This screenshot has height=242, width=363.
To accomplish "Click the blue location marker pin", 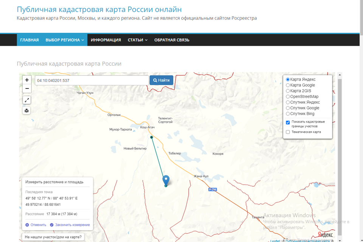I will pos(166,180).
